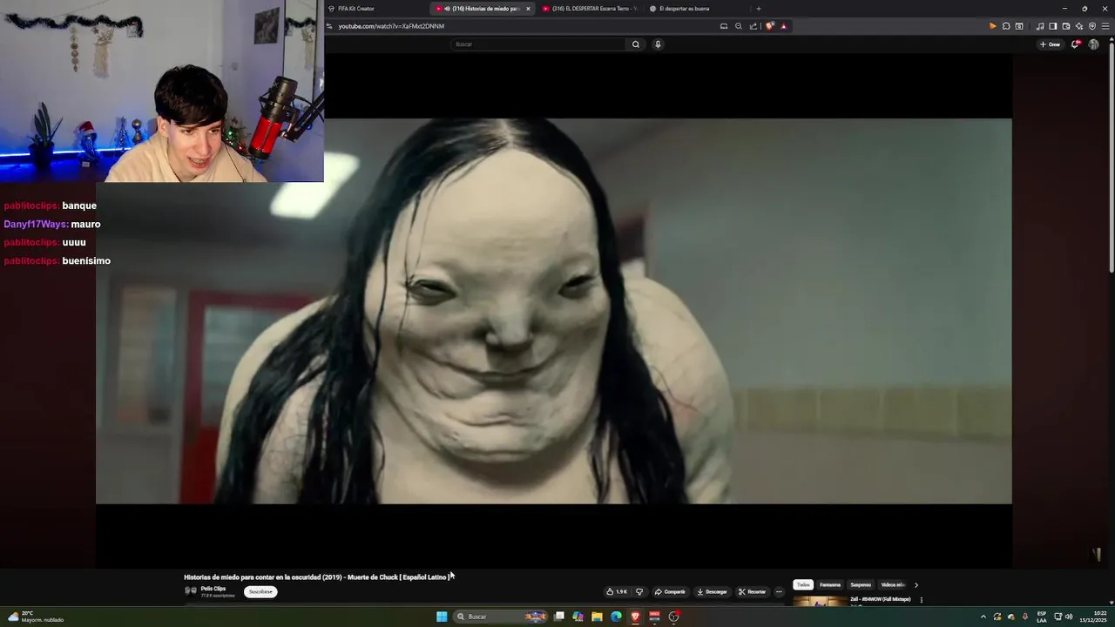Click the OBS Studio taskbar icon
Screen dimensions: 1115x627
(x=673, y=617)
